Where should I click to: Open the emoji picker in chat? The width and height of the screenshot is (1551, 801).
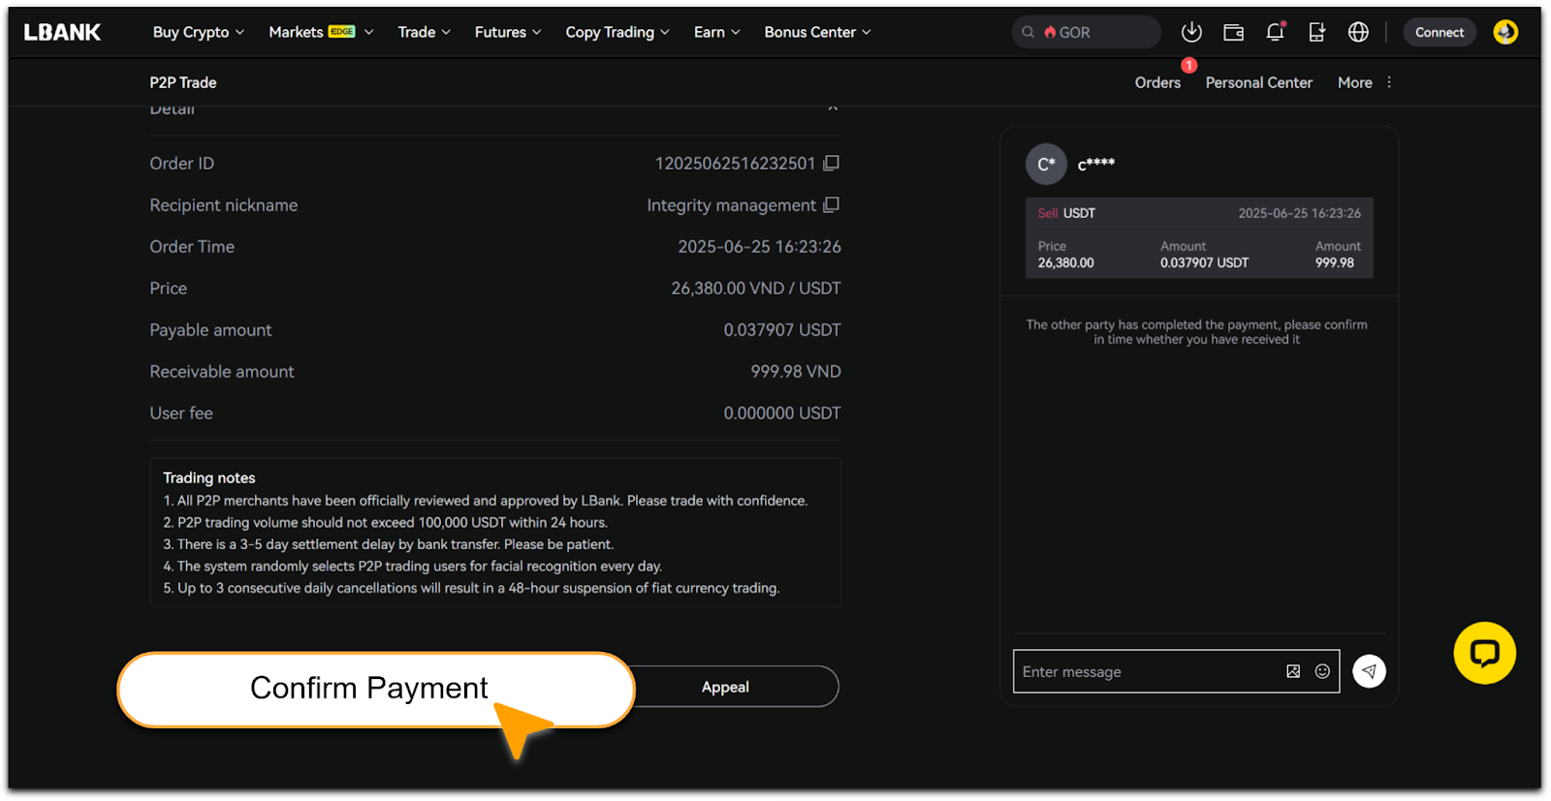[1322, 671]
